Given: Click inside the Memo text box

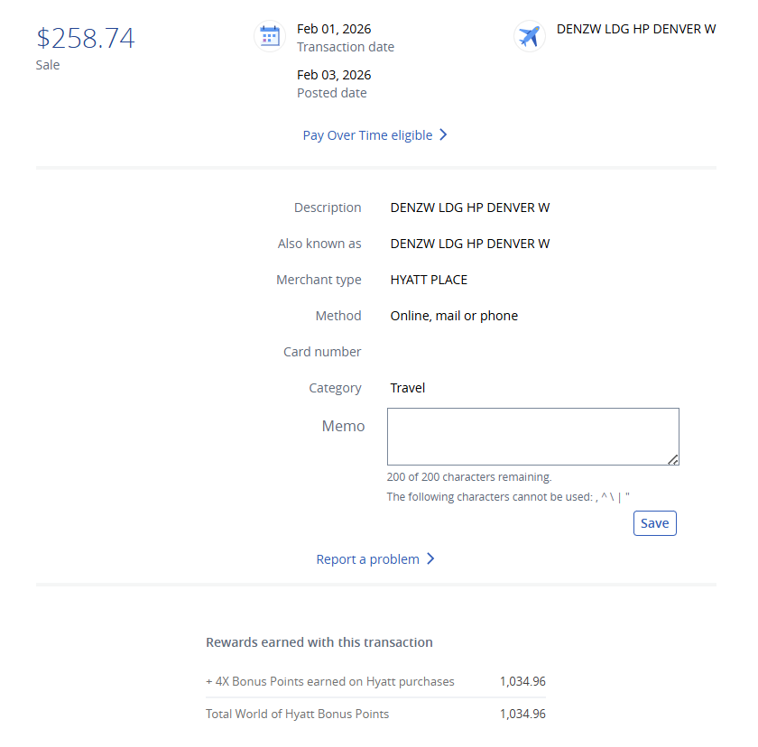Looking at the screenshot, I should (532, 436).
